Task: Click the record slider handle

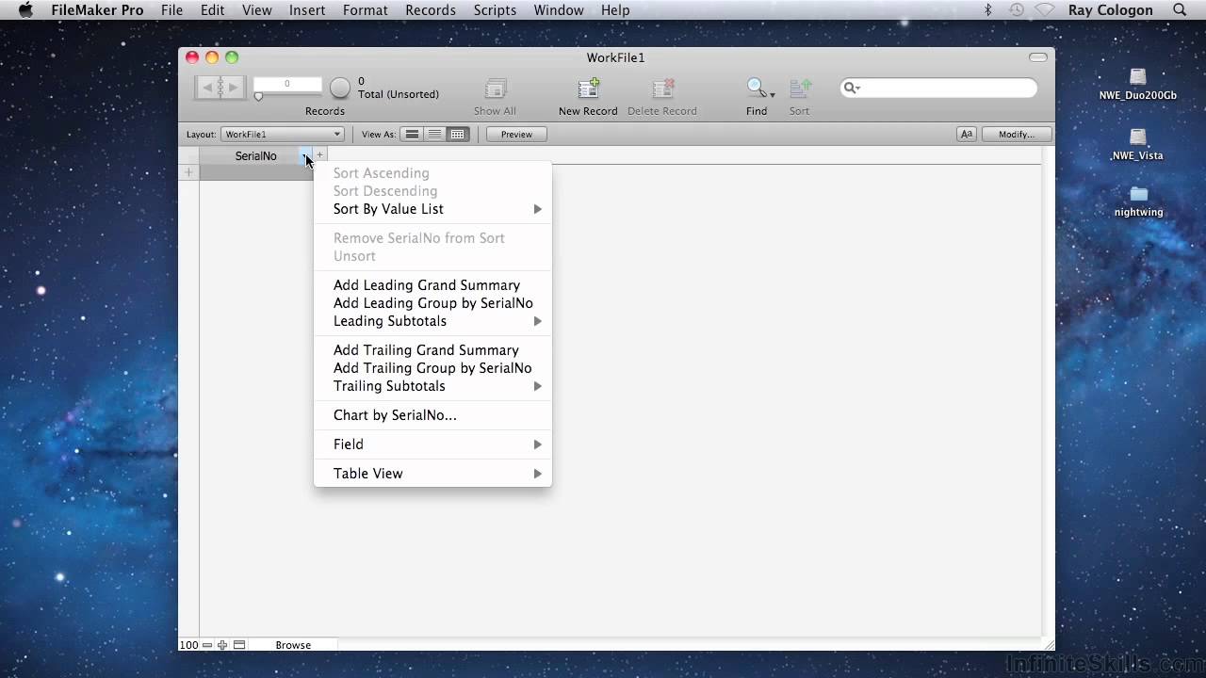Action: [258, 96]
